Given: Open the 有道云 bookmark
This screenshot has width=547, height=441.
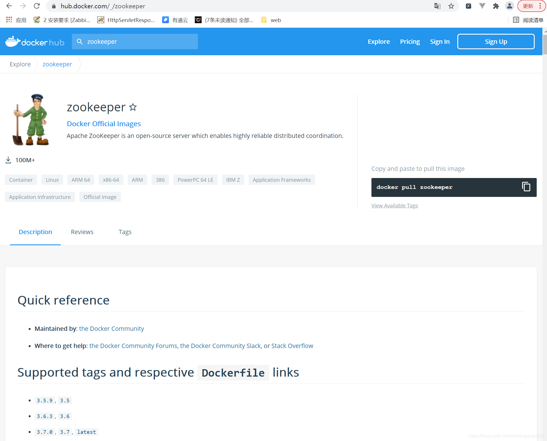Looking at the screenshot, I should pos(175,20).
